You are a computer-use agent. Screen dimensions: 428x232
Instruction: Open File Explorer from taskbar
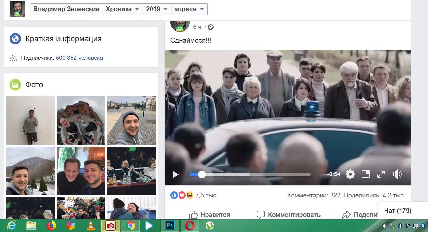31,226
